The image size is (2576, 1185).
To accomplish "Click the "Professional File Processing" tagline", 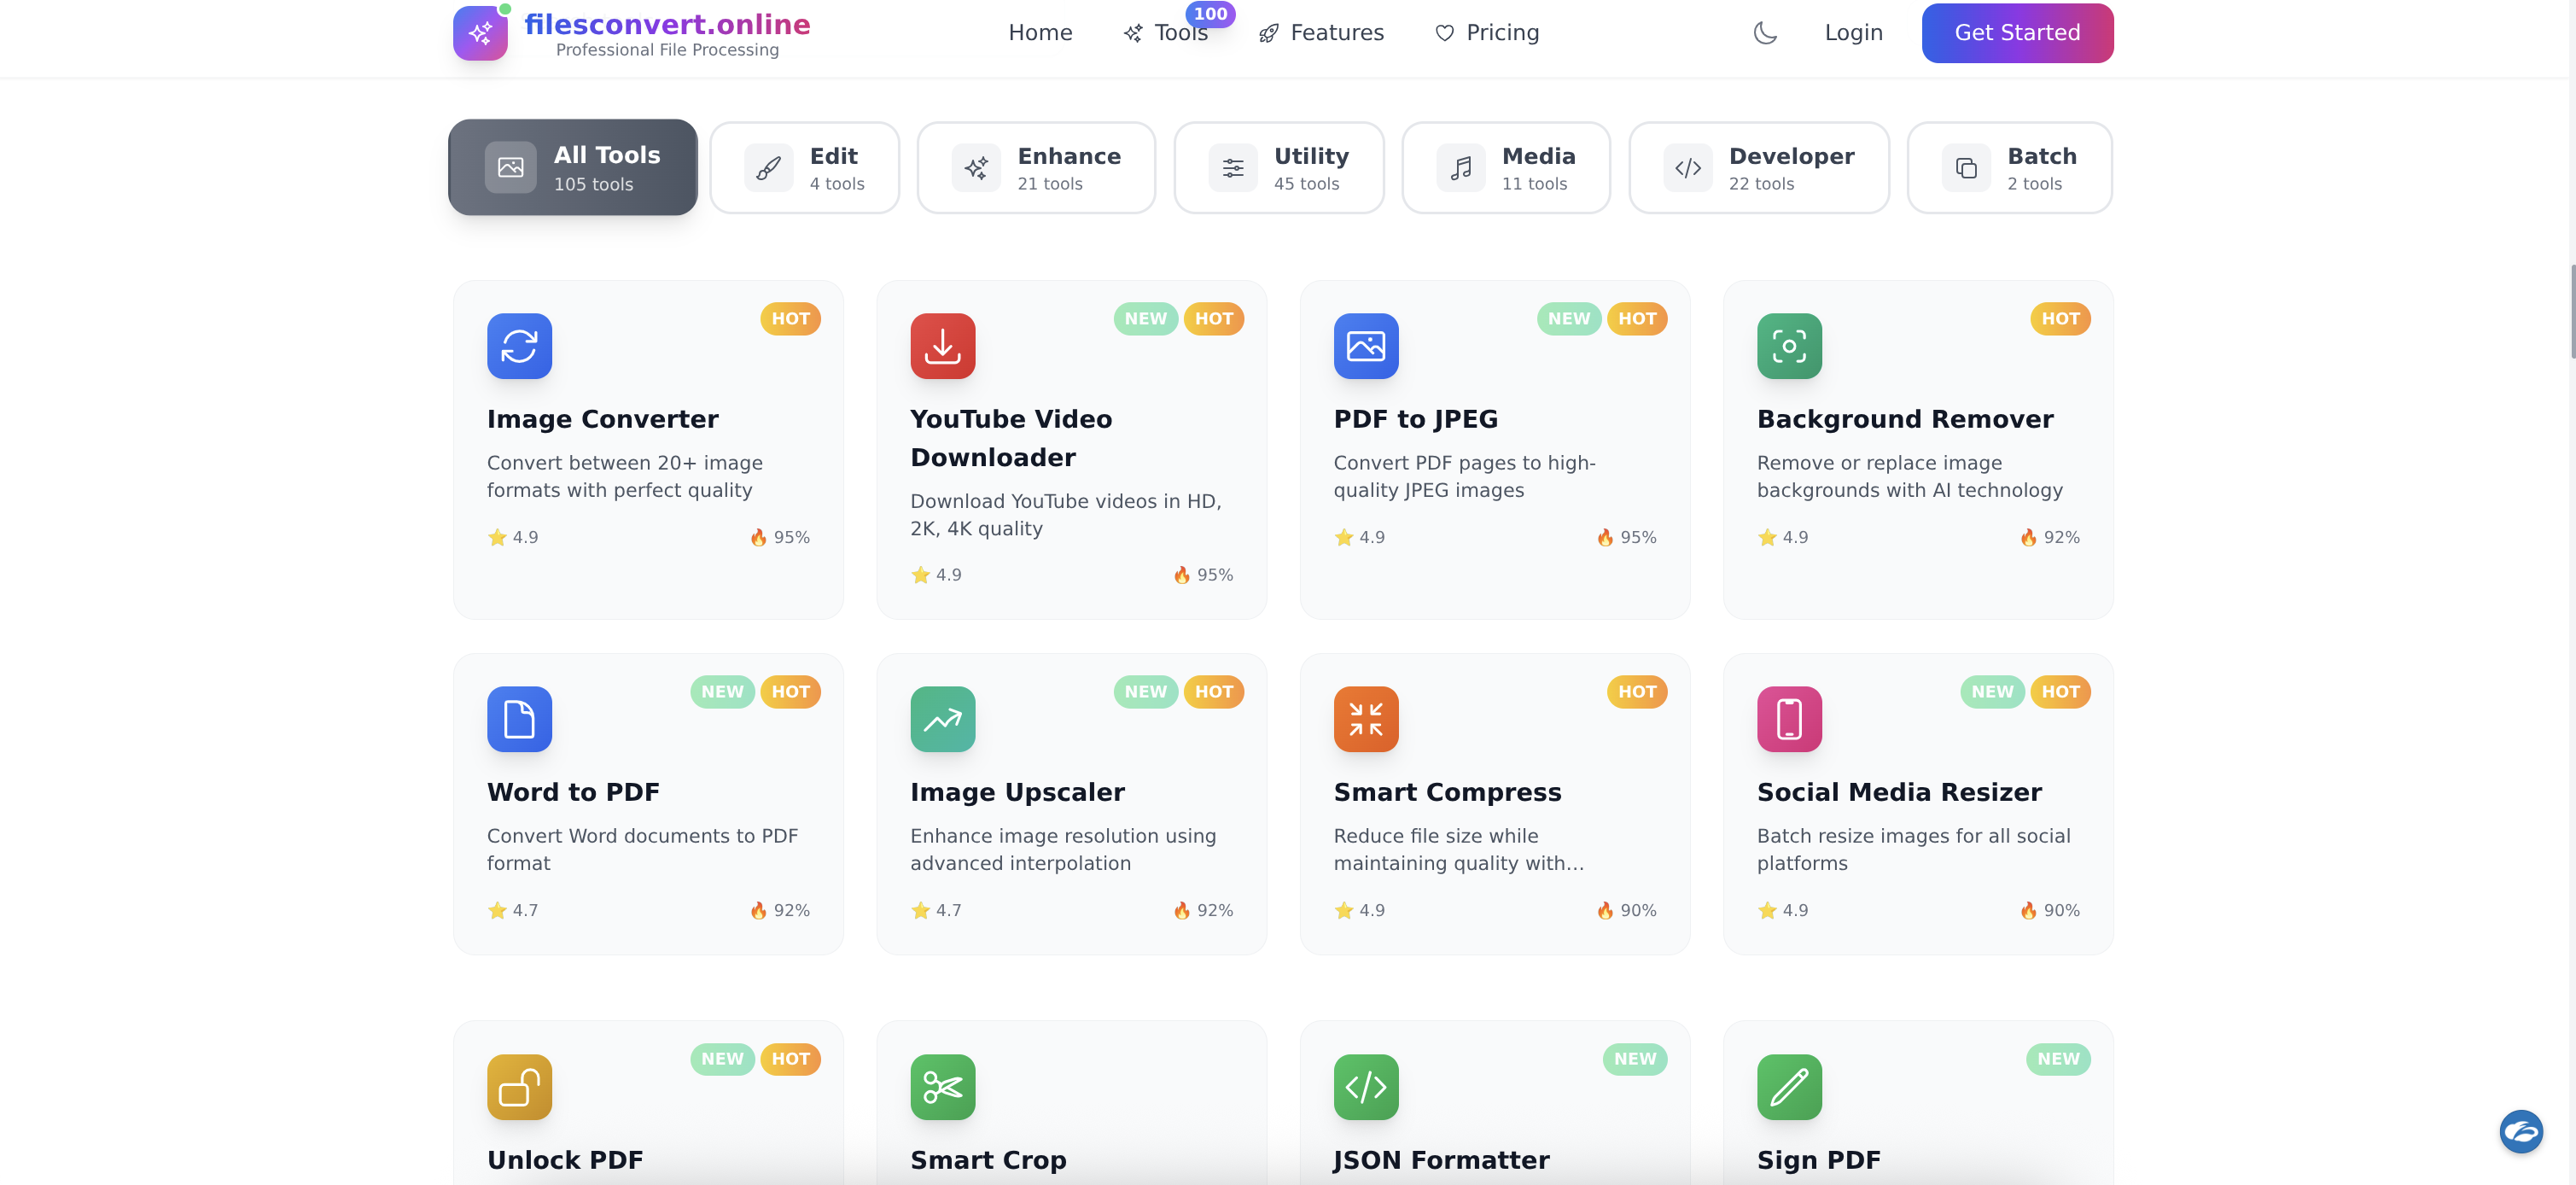I will point(667,50).
